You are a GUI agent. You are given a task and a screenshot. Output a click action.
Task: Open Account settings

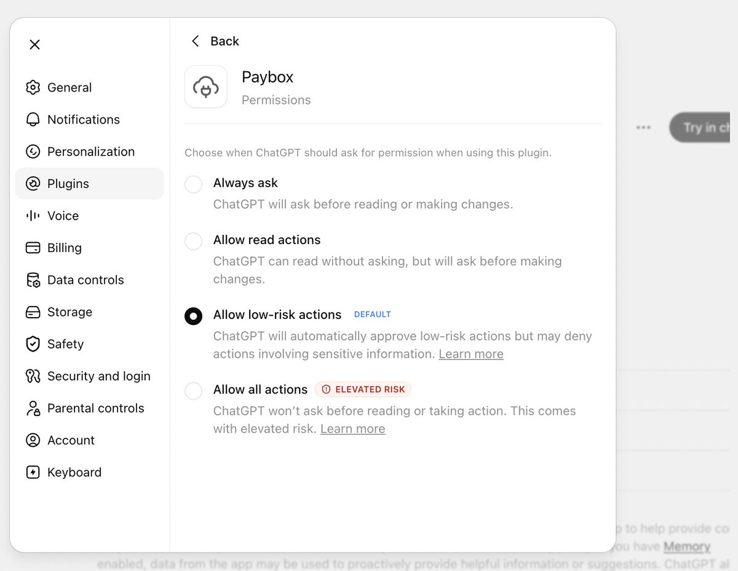pos(89,440)
